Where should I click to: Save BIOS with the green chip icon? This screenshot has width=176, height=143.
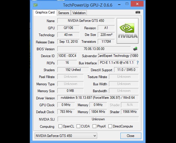pyautogui.click(x=135, y=49)
